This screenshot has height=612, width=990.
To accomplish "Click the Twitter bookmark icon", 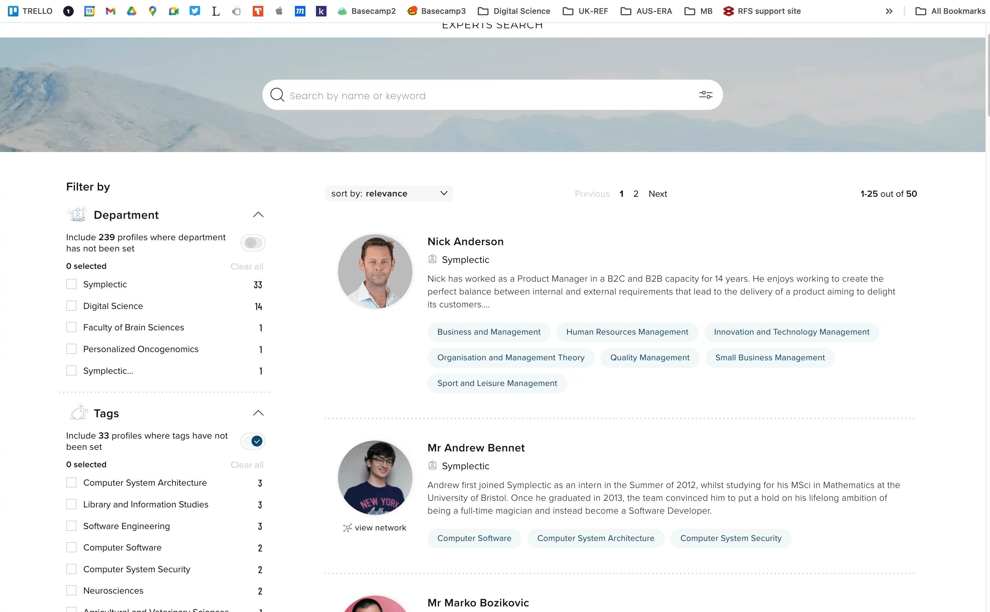I will click(195, 11).
